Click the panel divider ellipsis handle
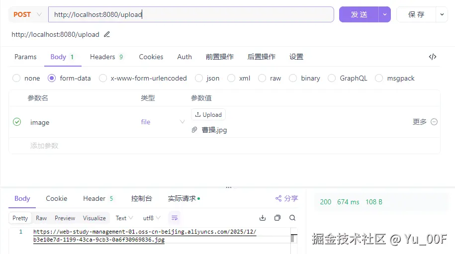 point(229,187)
